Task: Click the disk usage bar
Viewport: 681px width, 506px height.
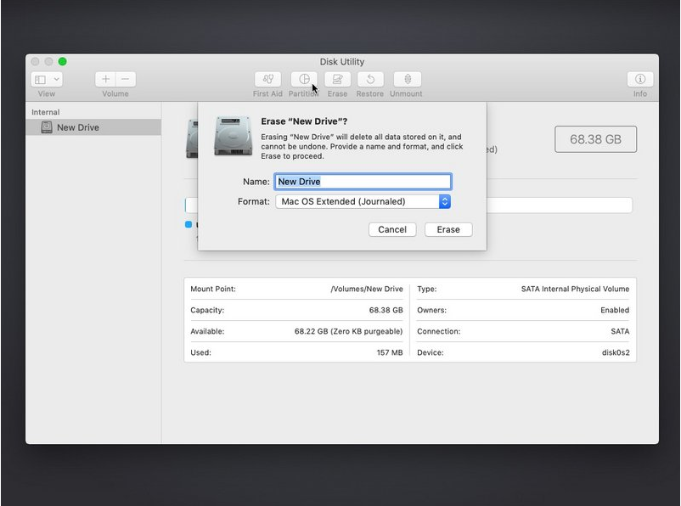Action: tap(559, 205)
